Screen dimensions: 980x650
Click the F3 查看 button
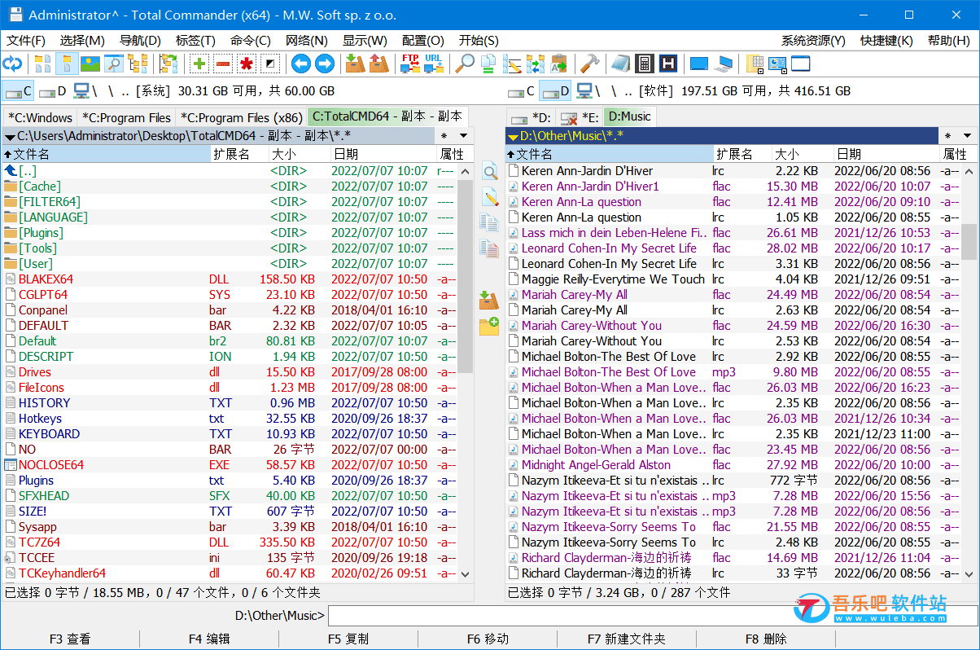[x=70, y=639]
